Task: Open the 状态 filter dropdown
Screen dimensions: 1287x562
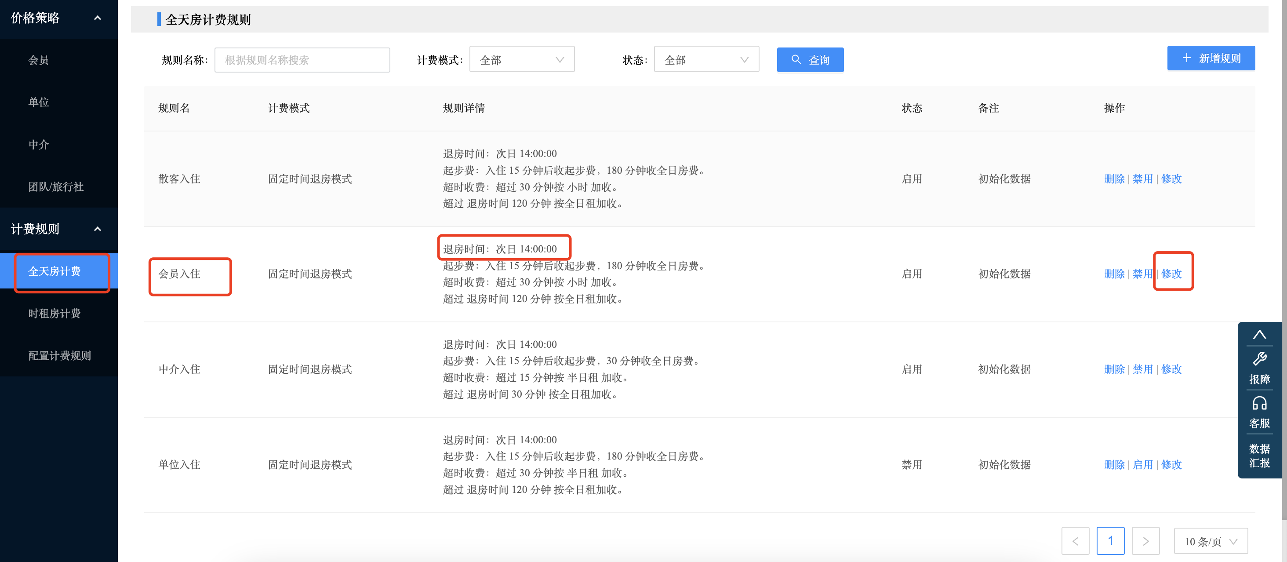Action: [x=706, y=59]
